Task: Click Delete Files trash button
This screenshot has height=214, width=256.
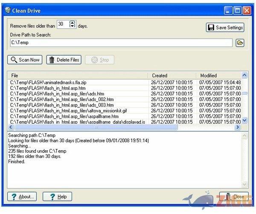Action: tap(64, 60)
